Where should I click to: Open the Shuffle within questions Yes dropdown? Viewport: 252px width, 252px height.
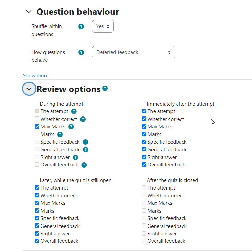pos(103,26)
